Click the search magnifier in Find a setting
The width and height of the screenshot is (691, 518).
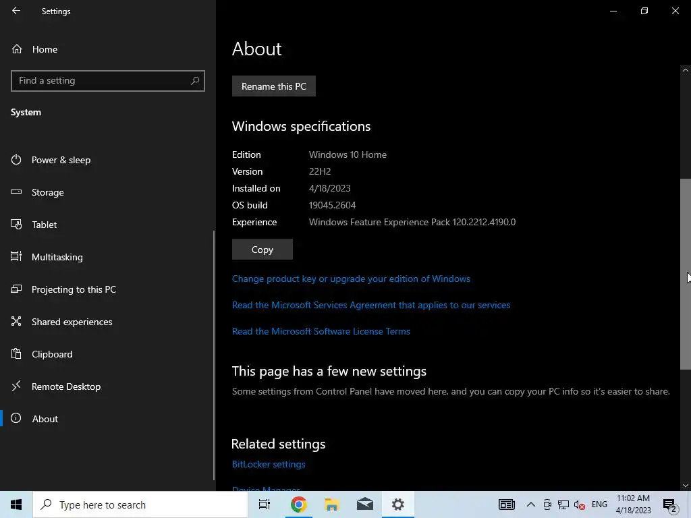[x=195, y=81]
